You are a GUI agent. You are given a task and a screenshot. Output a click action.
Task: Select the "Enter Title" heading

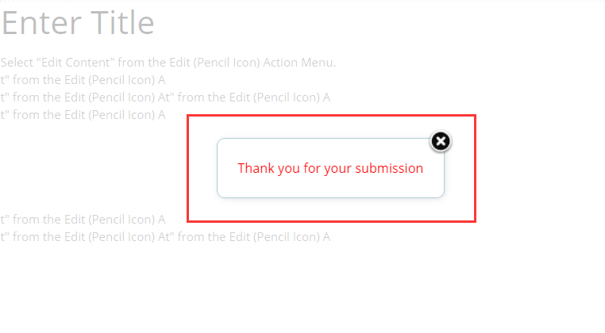coord(78,23)
